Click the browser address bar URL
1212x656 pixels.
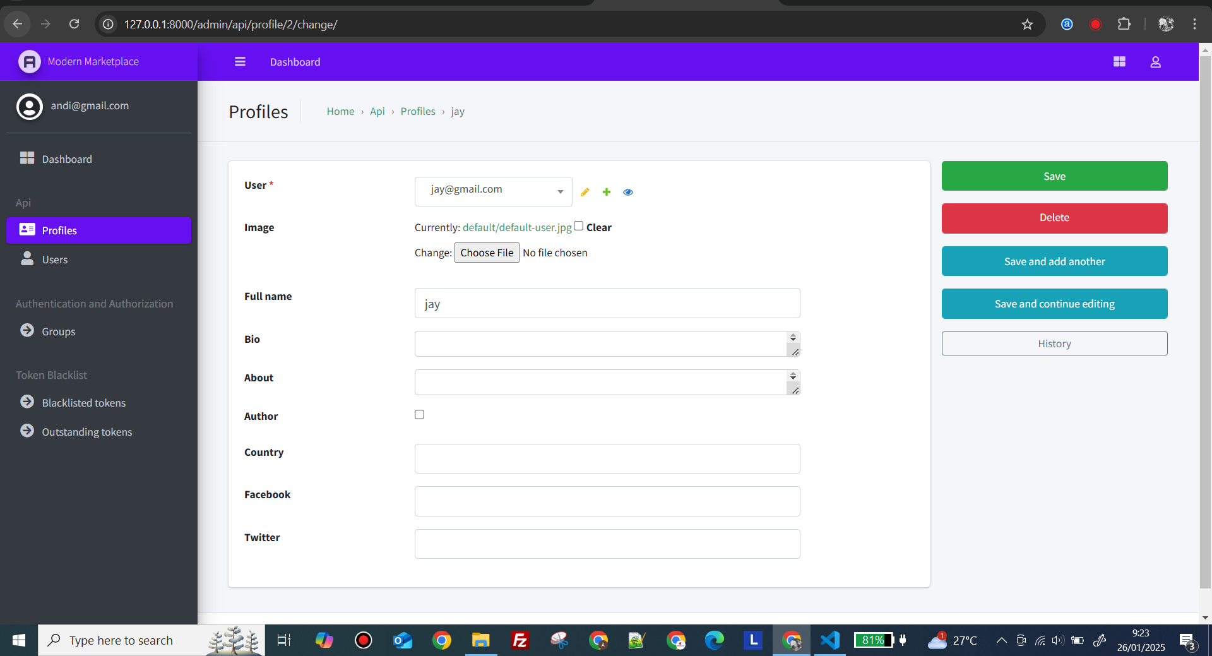[231, 24]
